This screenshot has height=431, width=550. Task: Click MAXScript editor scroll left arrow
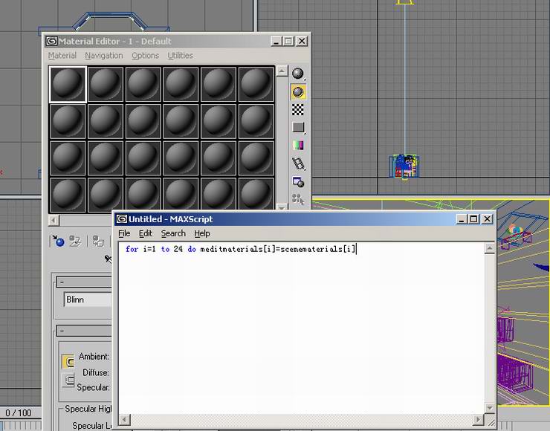tap(125, 419)
